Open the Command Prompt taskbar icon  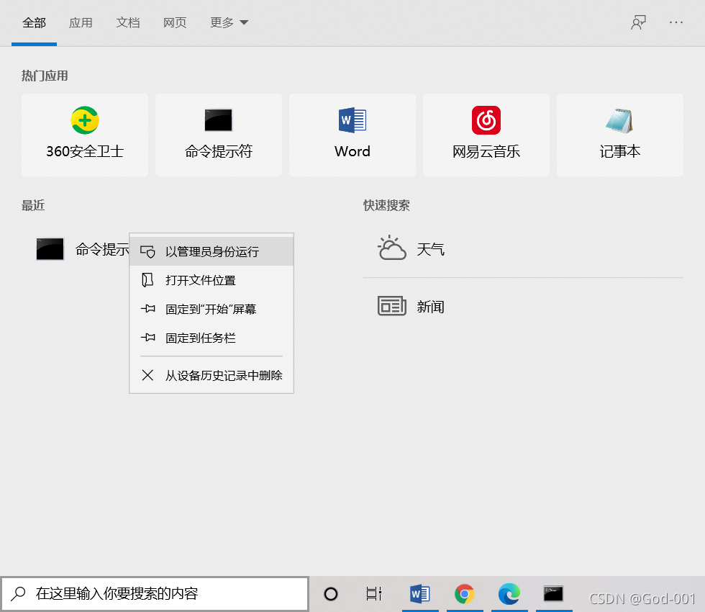[x=553, y=593]
